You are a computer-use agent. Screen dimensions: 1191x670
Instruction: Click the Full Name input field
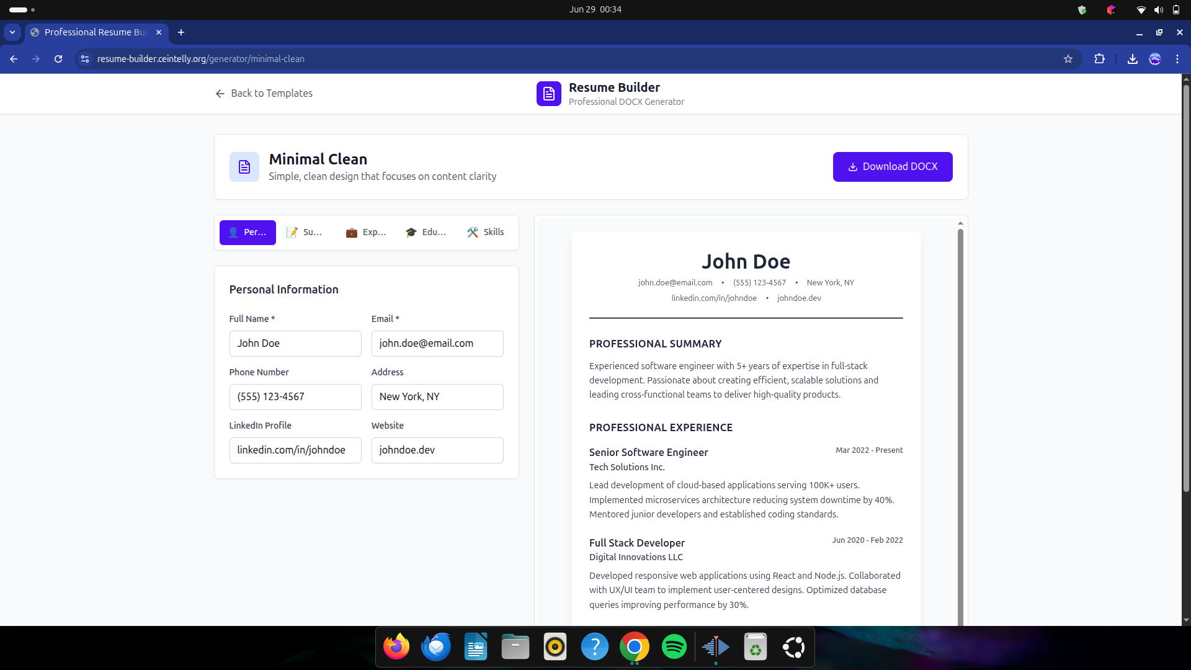pyautogui.click(x=295, y=344)
